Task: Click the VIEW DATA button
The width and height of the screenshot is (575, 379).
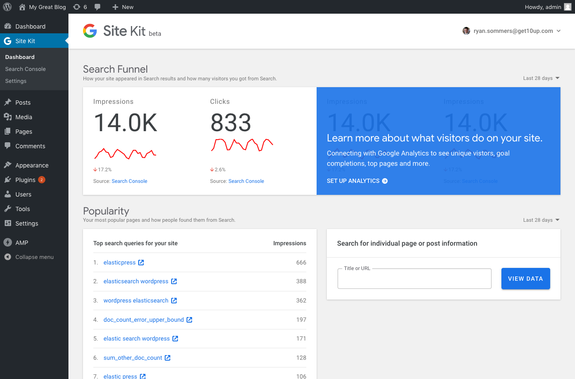Action: point(525,279)
